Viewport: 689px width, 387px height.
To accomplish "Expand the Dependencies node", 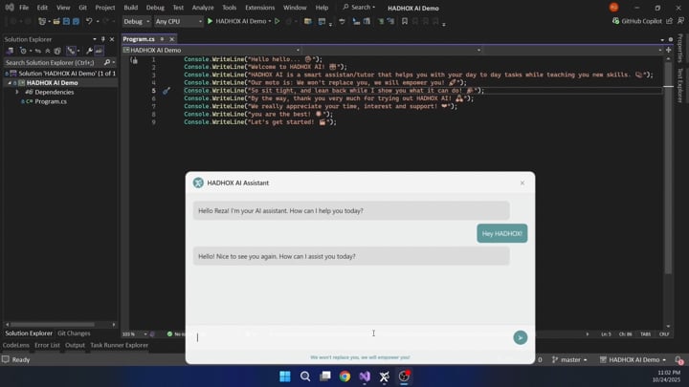I will 17,92.
